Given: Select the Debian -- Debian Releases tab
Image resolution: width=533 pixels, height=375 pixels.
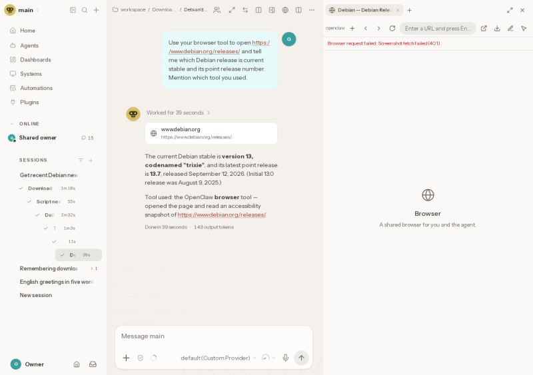Looking at the screenshot, I should 364,10.
